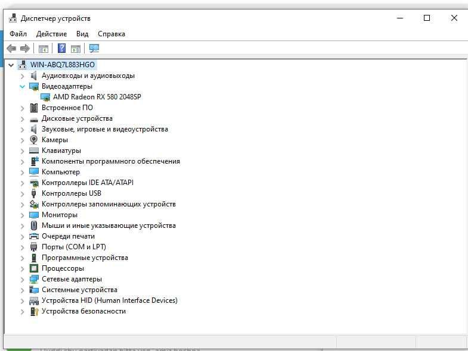Click the Встроенное ПО chip icon

tap(34, 108)
